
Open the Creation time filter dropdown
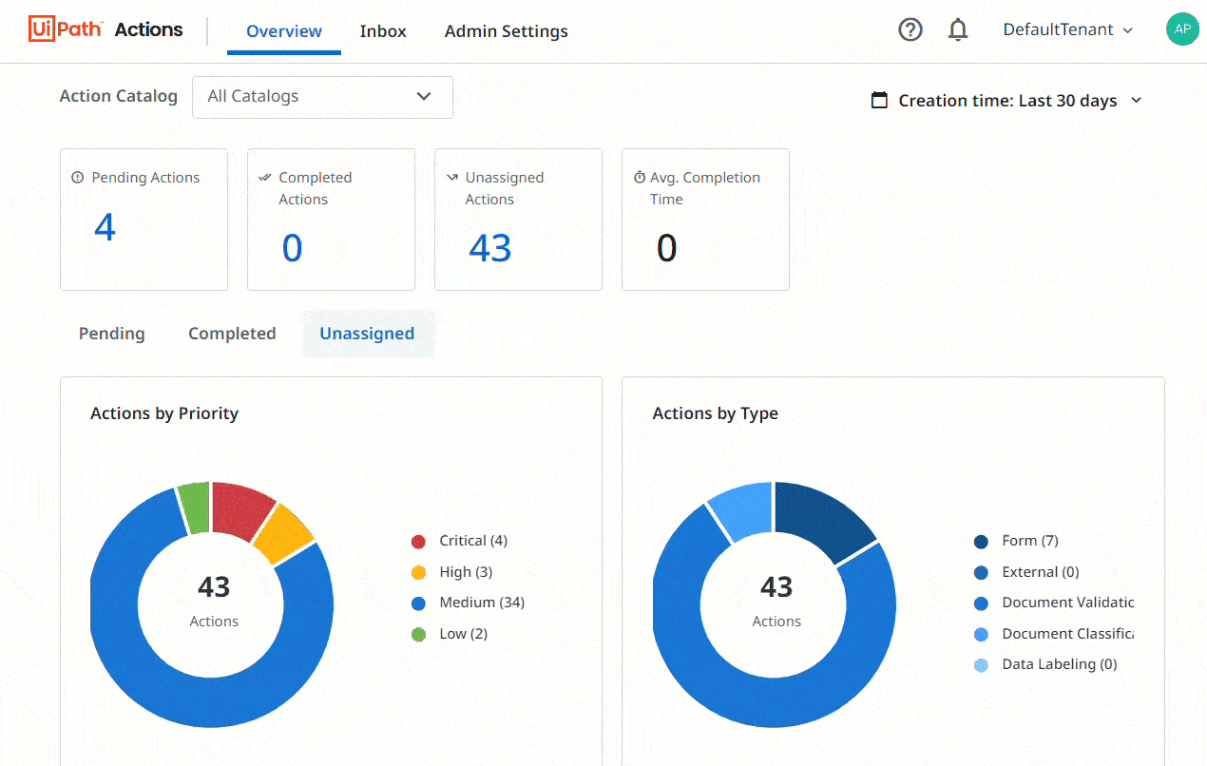point(1006,101)
